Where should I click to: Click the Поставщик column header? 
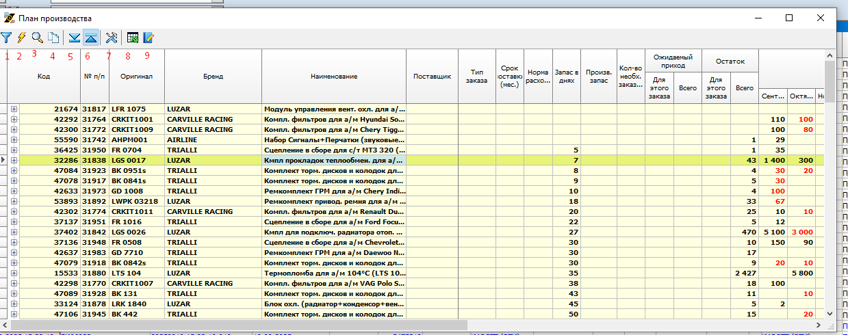coord(432,77)
